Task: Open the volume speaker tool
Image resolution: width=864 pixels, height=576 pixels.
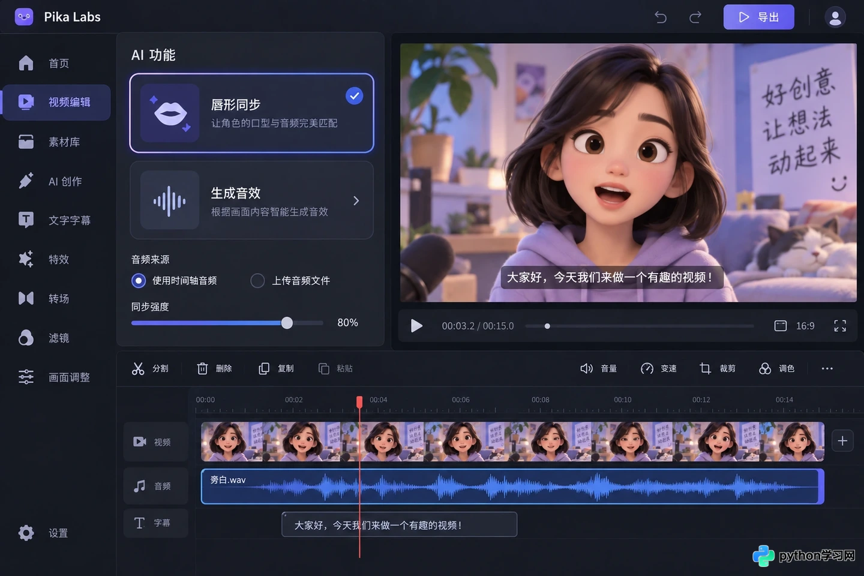Action: (598, 368)
